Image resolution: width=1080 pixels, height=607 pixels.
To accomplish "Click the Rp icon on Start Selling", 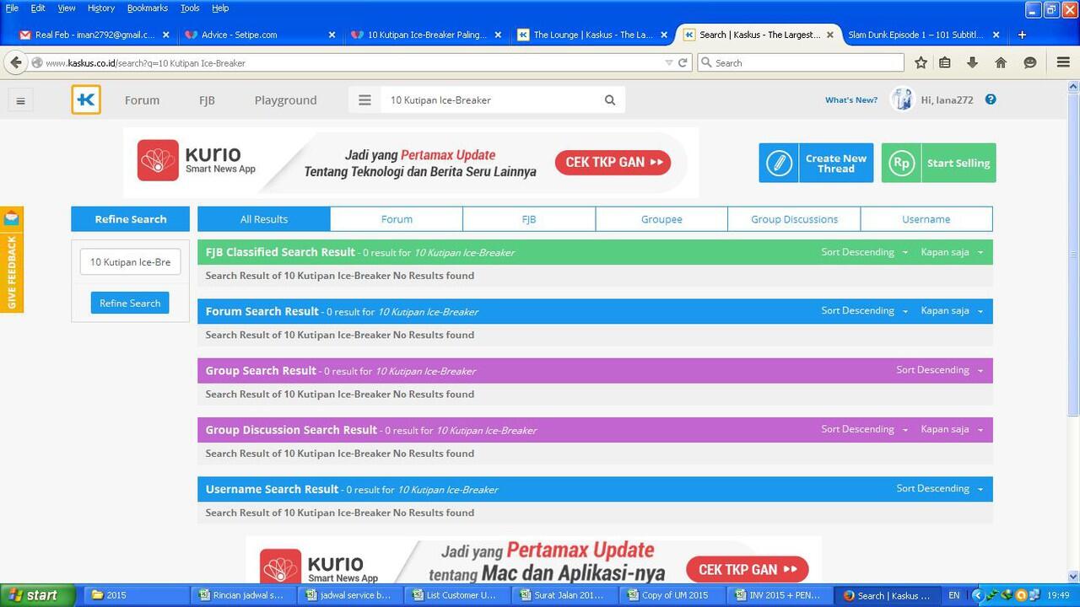I will click(x=901, y=163).
